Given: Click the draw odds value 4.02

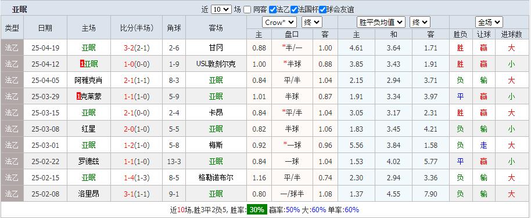Looking at the screenshot, I should point(393,162).
